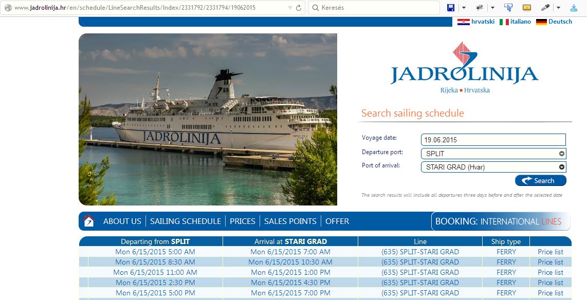
Task: Activate the eyedropper color picker icon
Action: click(x=545, y=8)
